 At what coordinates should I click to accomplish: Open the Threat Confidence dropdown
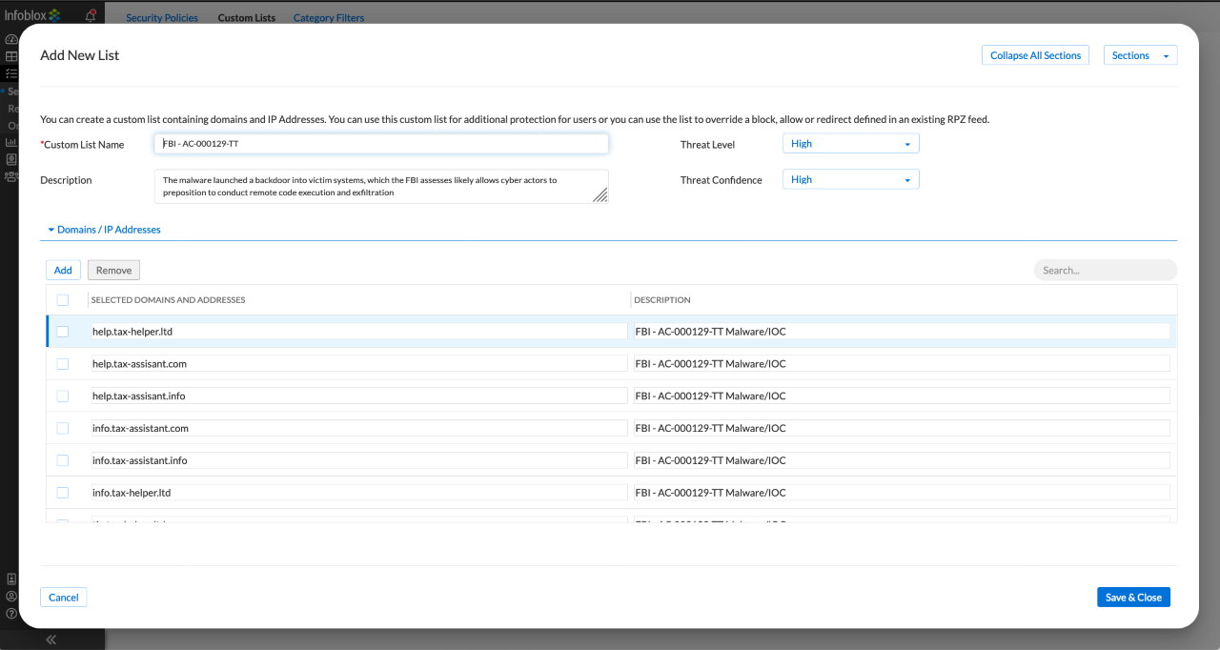coord(850,179)
